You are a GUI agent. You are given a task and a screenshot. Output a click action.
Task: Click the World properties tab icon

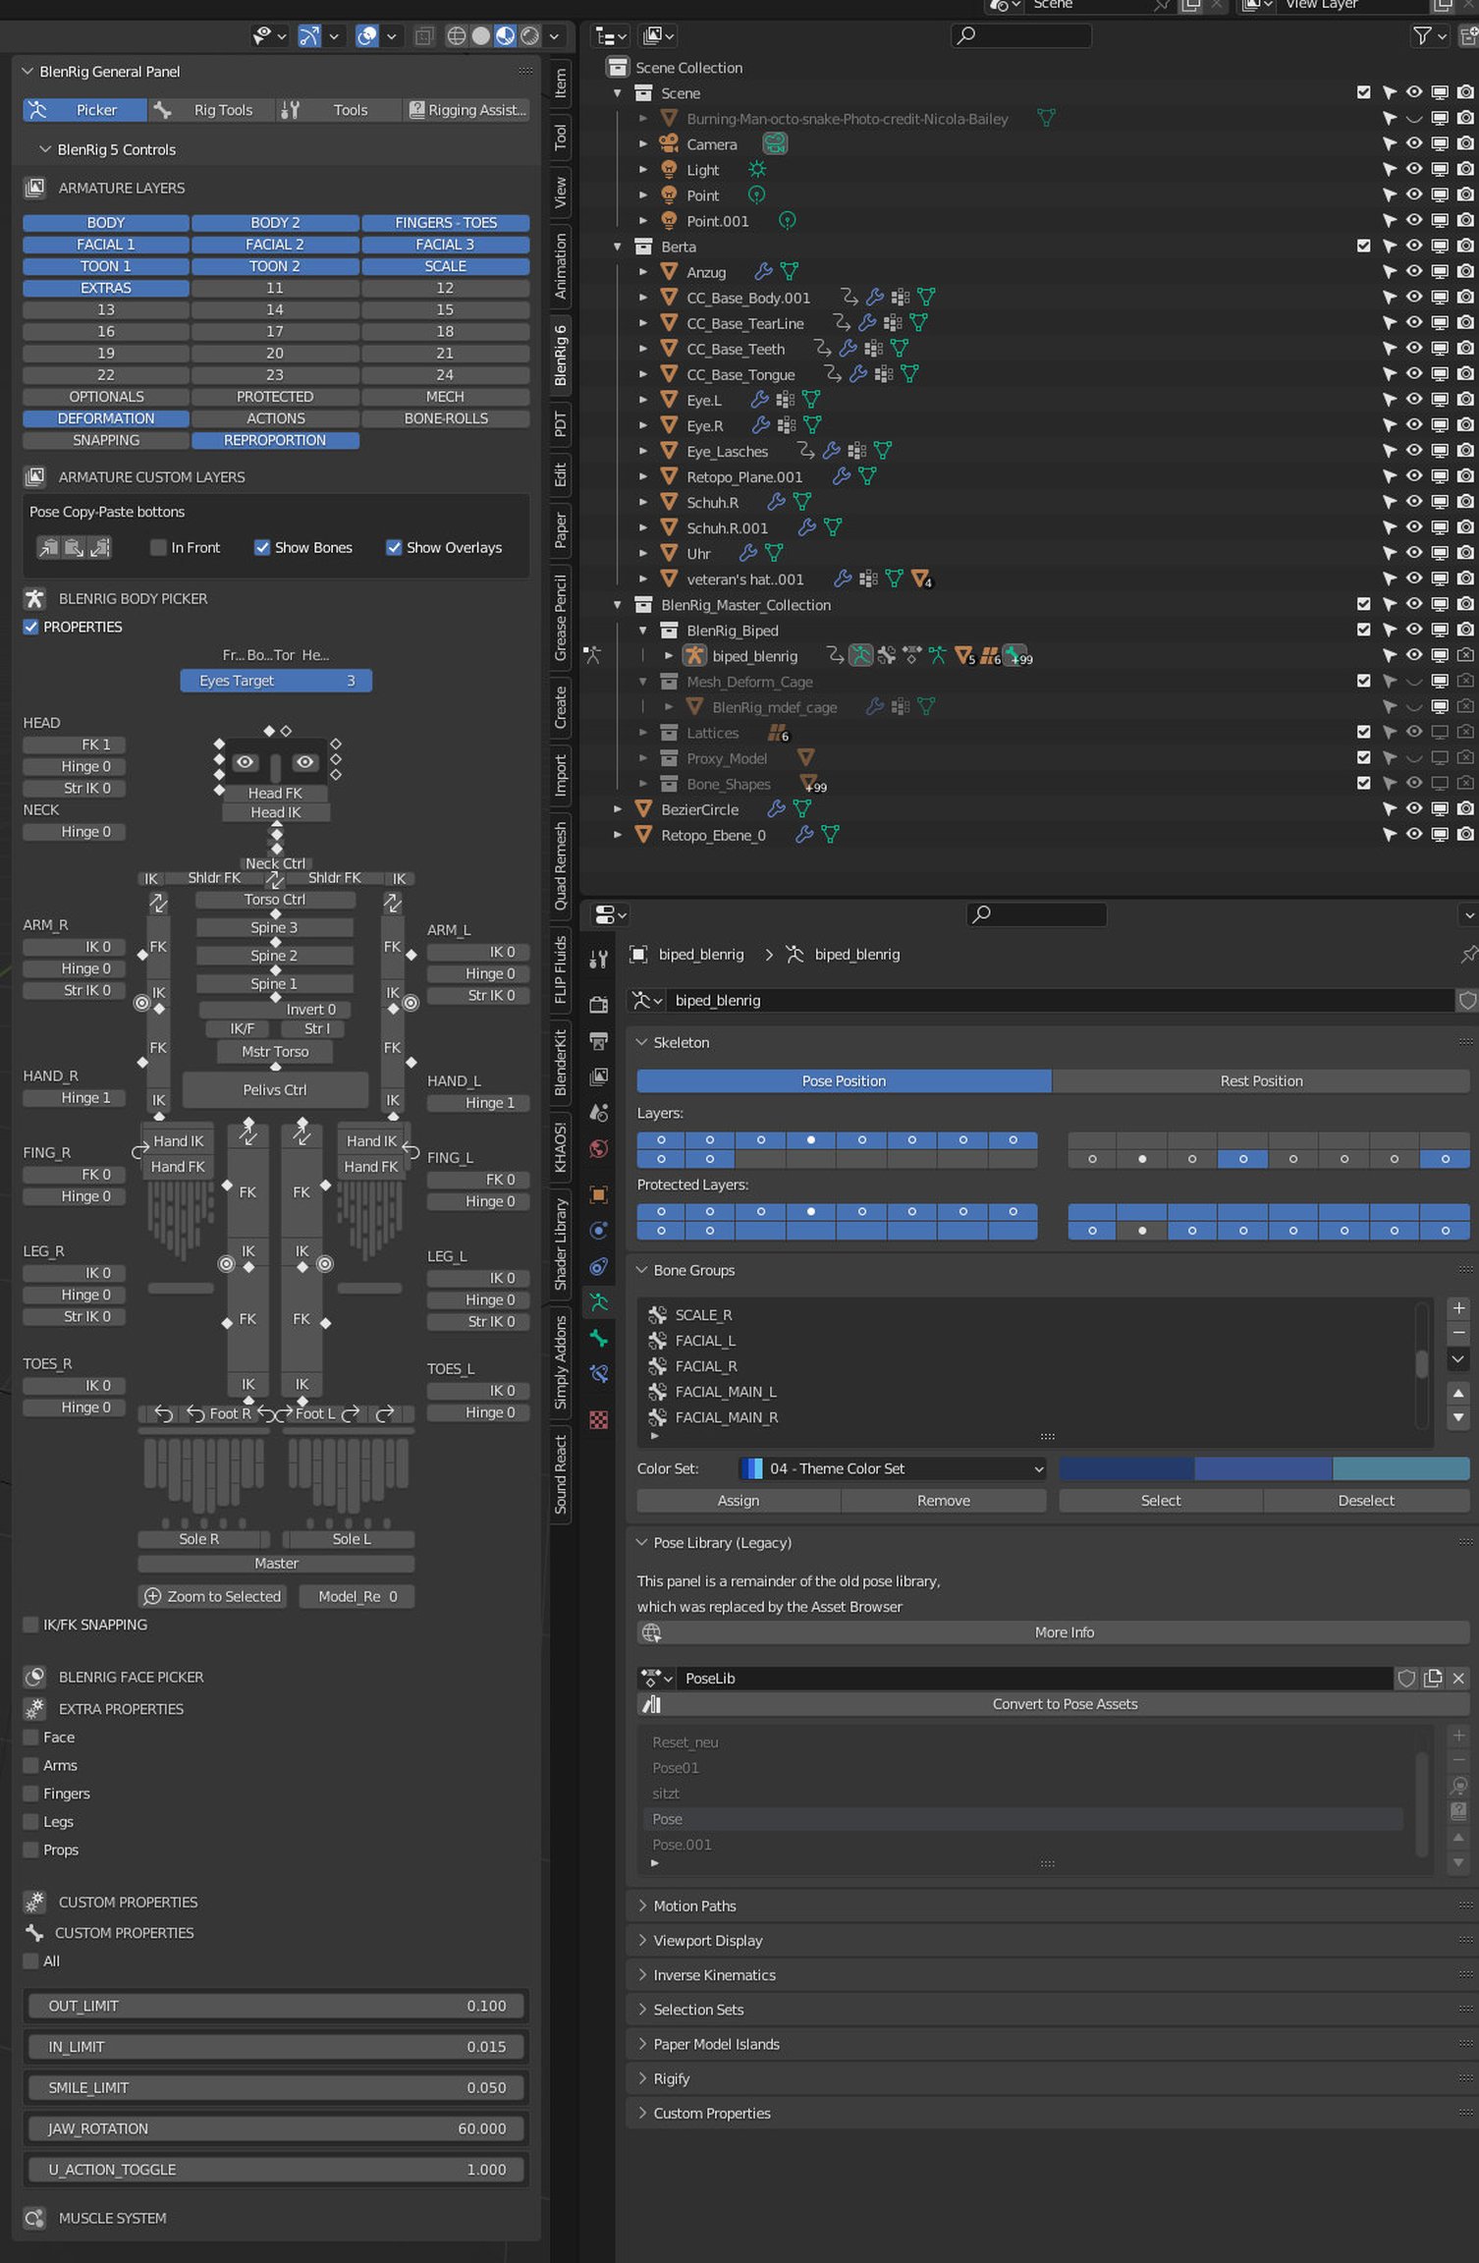point(598,1149)
